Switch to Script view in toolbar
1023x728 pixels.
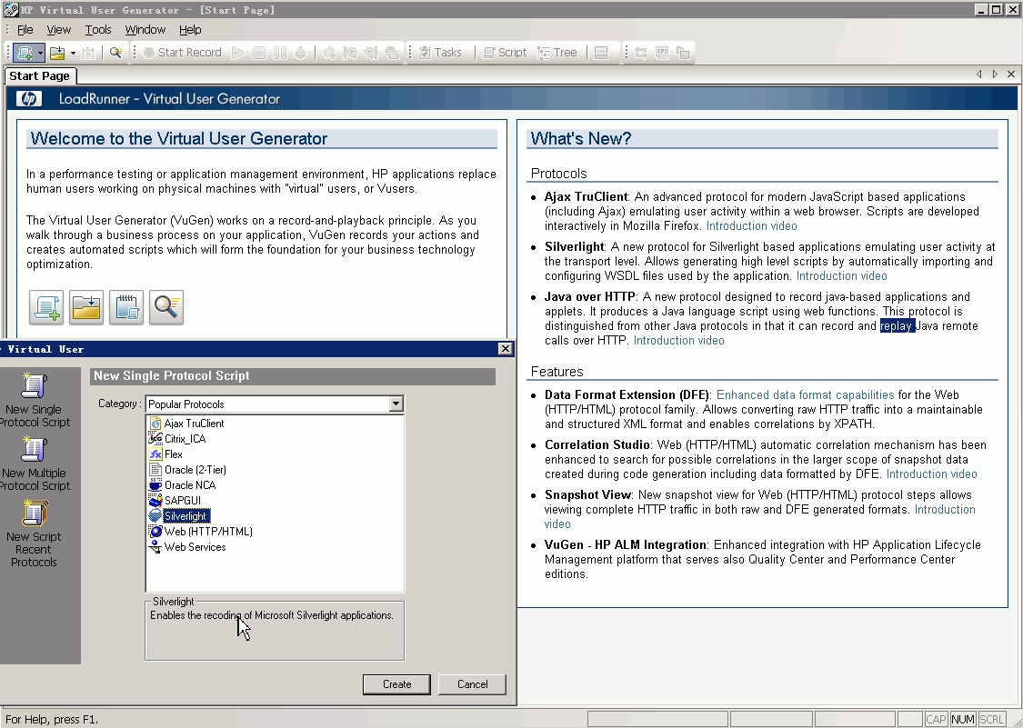[505, 53]
